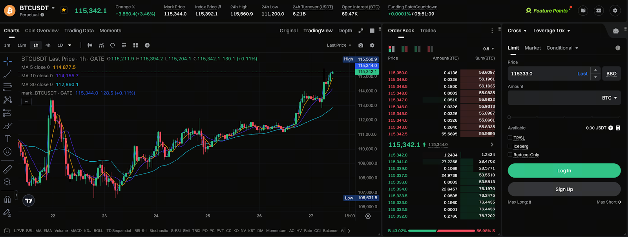628x237 pixels.
Task: Select the pattern drawing tool
Action: click(x=7, y=100)
